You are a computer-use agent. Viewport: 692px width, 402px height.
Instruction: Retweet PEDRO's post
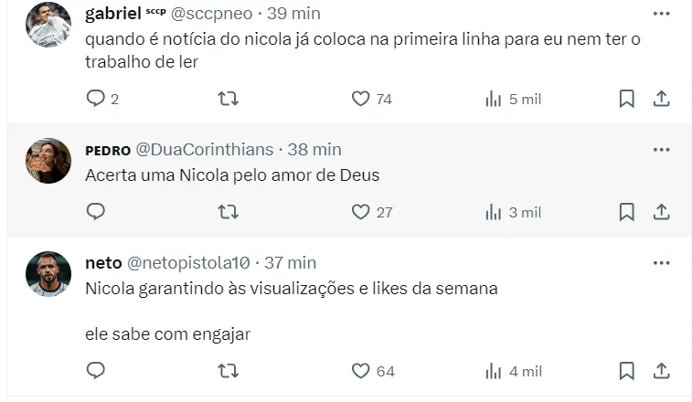229,212
